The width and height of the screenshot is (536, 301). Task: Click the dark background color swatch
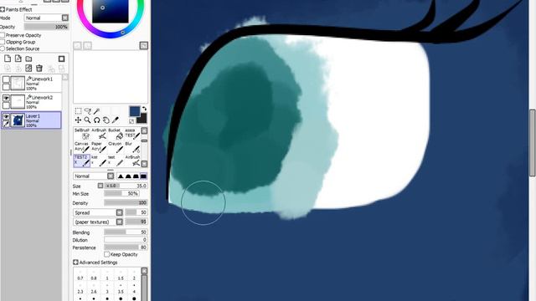tap(142, 119)
